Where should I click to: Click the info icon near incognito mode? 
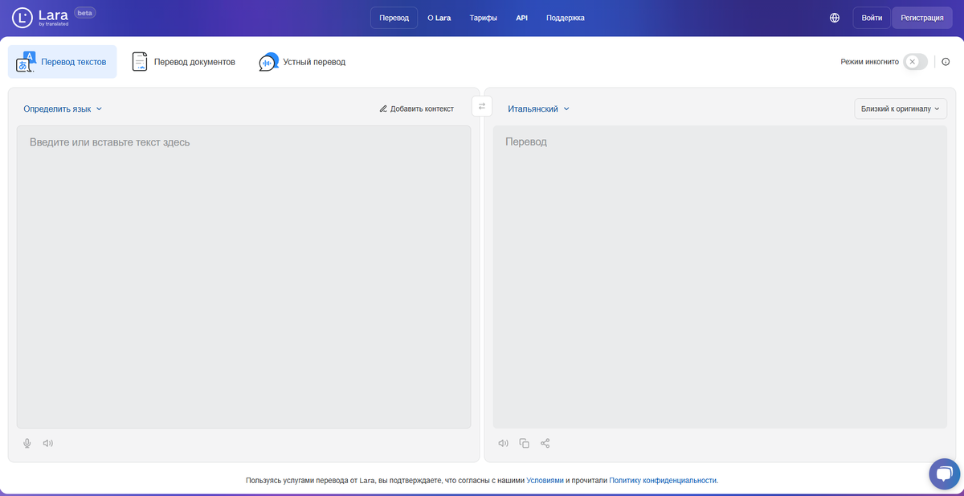click(946, 61)
